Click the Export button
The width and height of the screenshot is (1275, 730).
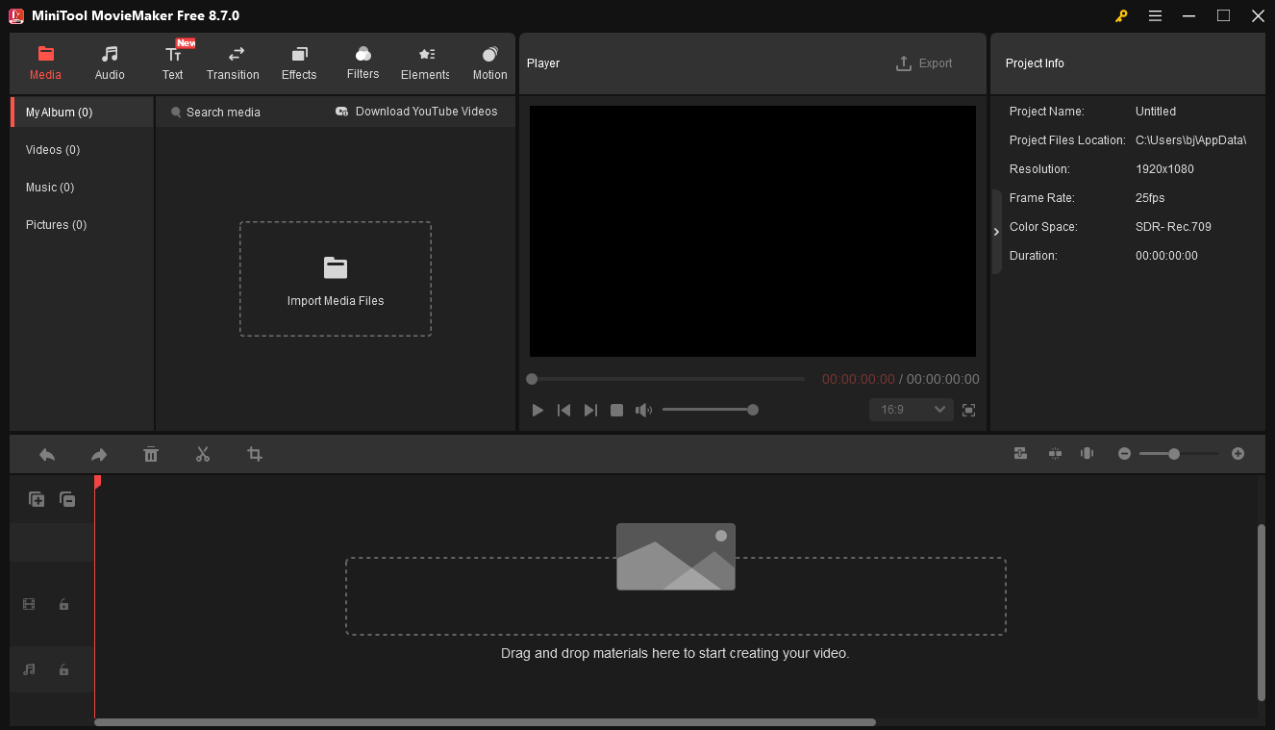924,63
